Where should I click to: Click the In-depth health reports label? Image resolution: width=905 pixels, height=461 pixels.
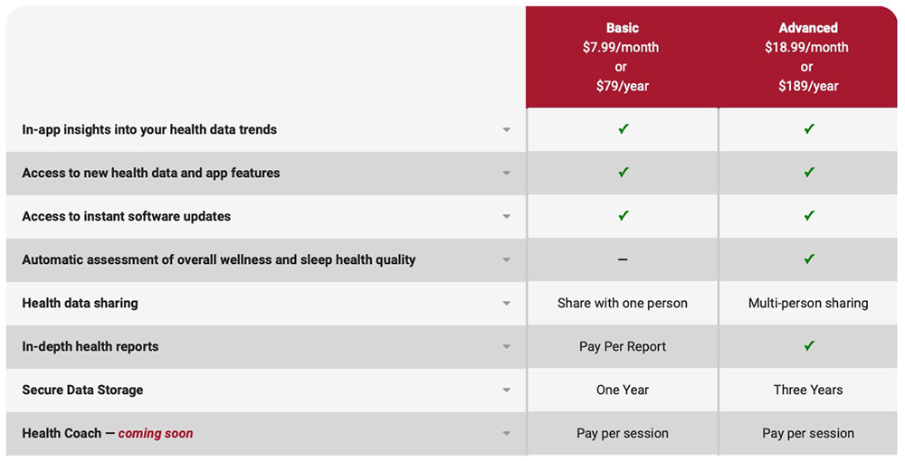pos(90,346)
